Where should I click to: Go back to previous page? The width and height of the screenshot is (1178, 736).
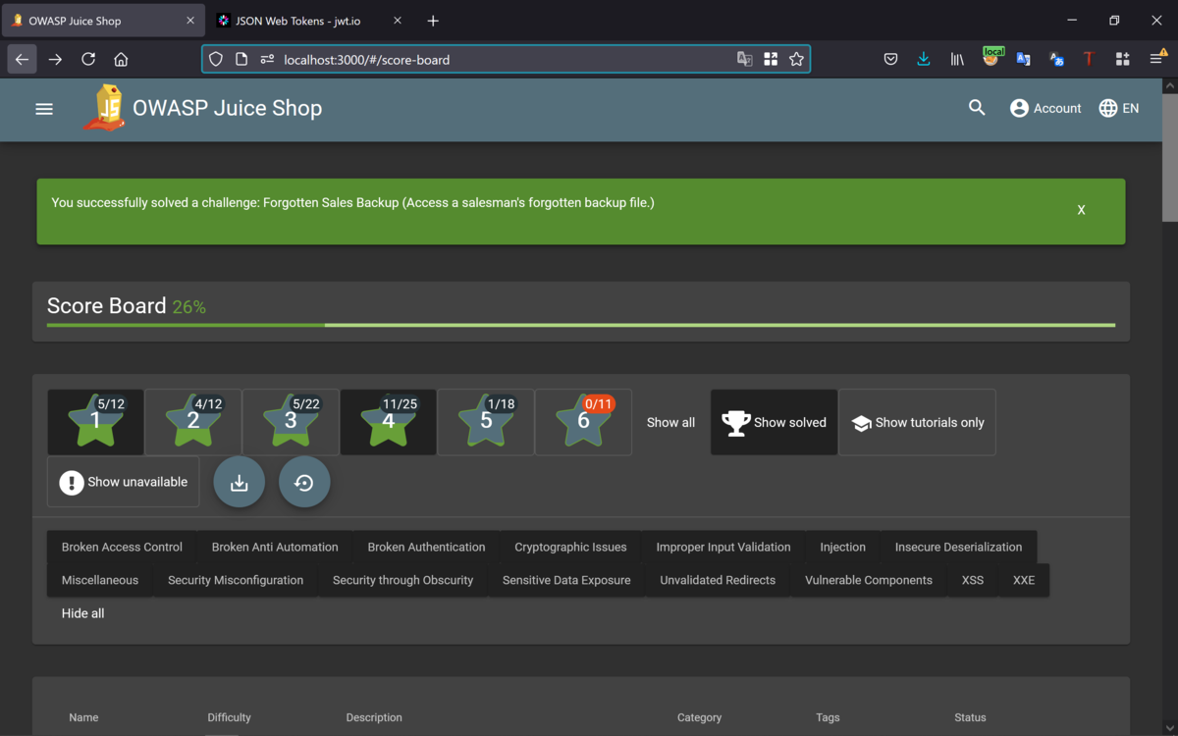pos(22,59)
